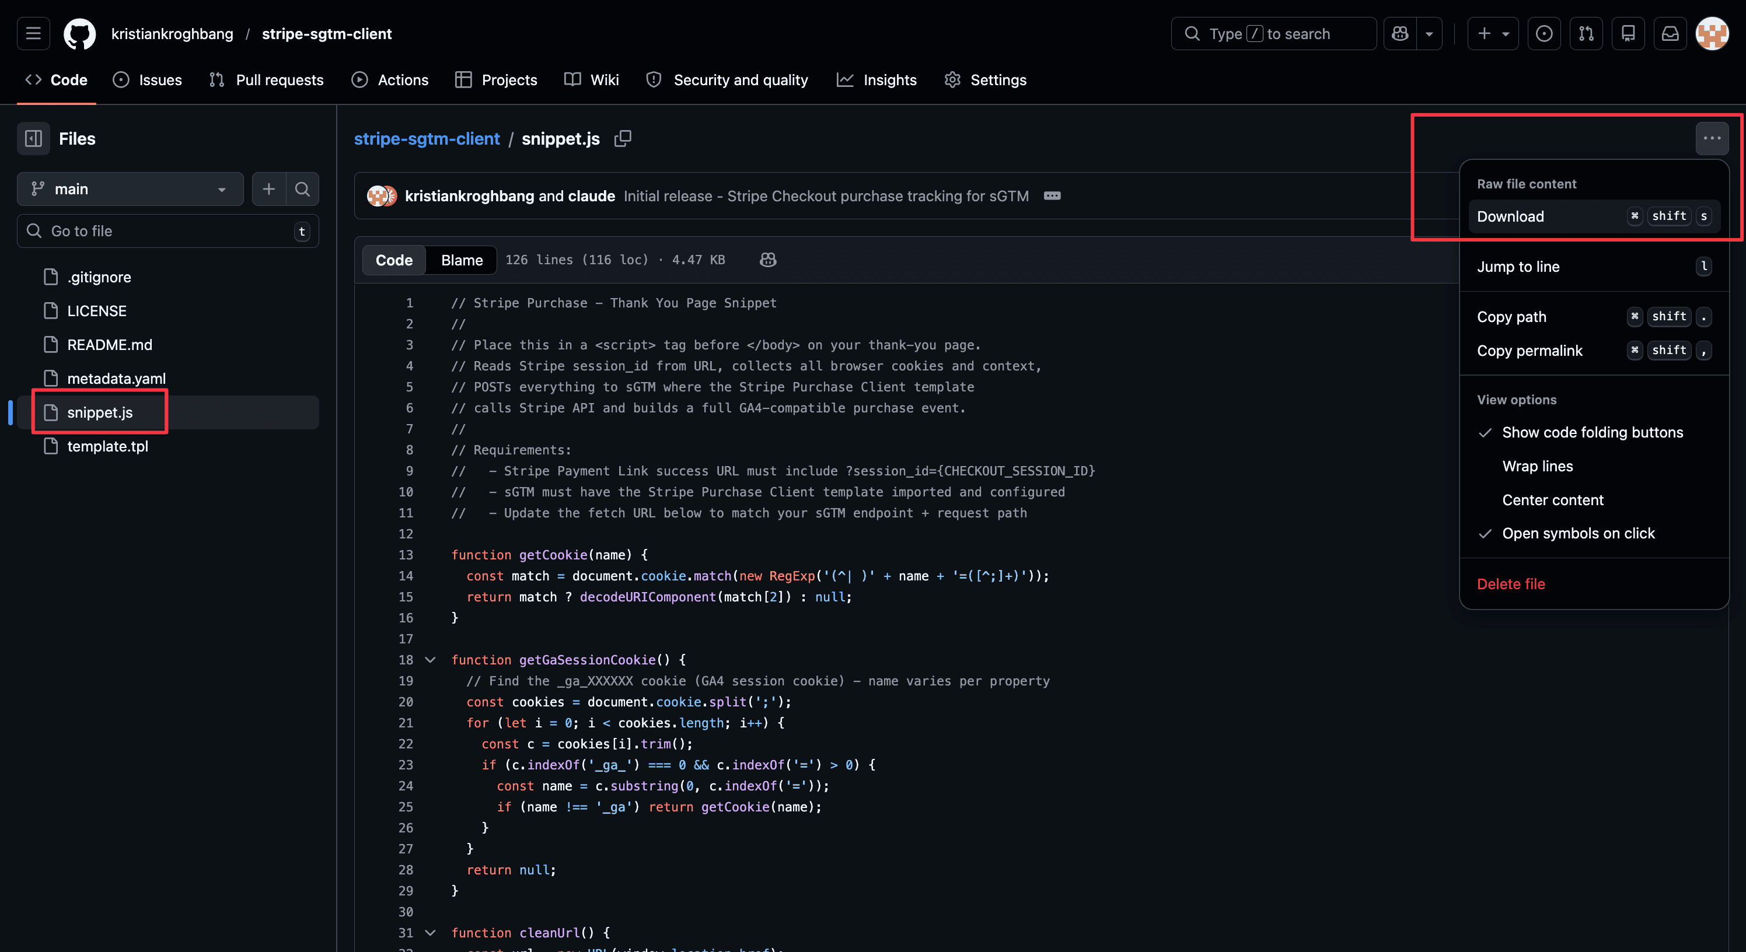Open the global navigation hamburger menu
1746x952 pixels.
33,33
